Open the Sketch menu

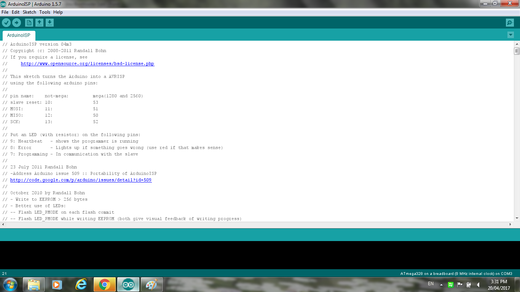pyautogui.click(x=29, y=12)
